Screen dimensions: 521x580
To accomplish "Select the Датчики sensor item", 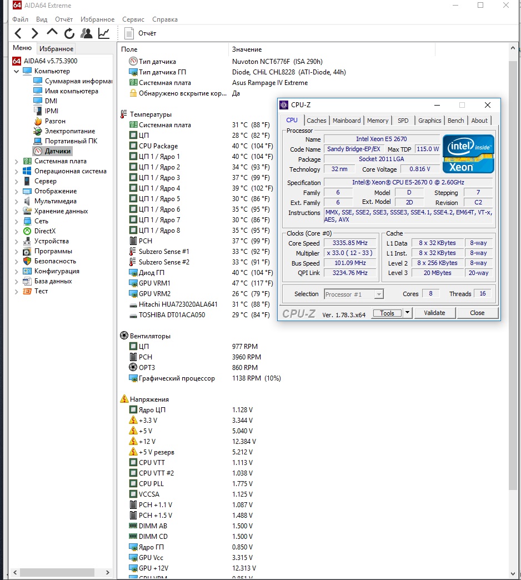I will 52,151.
